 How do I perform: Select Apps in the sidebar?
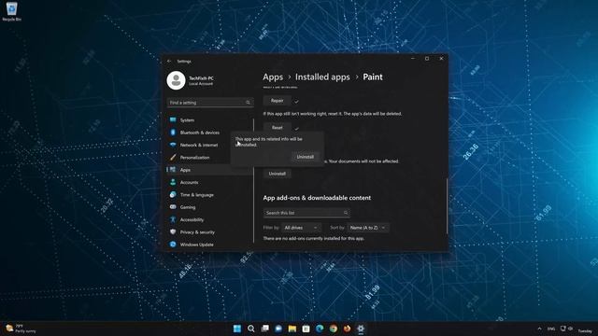[209, 170]
